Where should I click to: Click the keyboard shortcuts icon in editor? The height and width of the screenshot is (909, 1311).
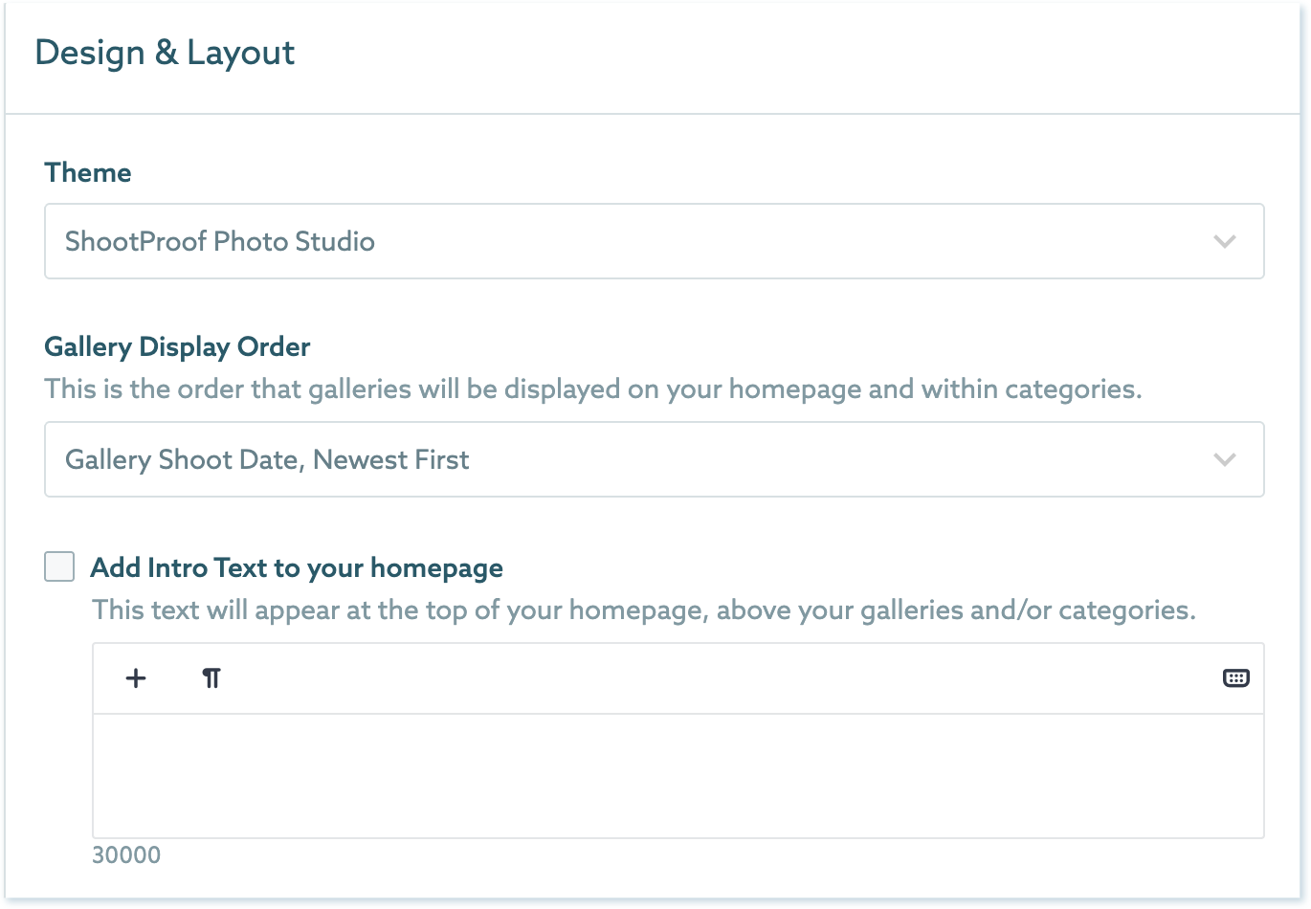pos(1236,678)
